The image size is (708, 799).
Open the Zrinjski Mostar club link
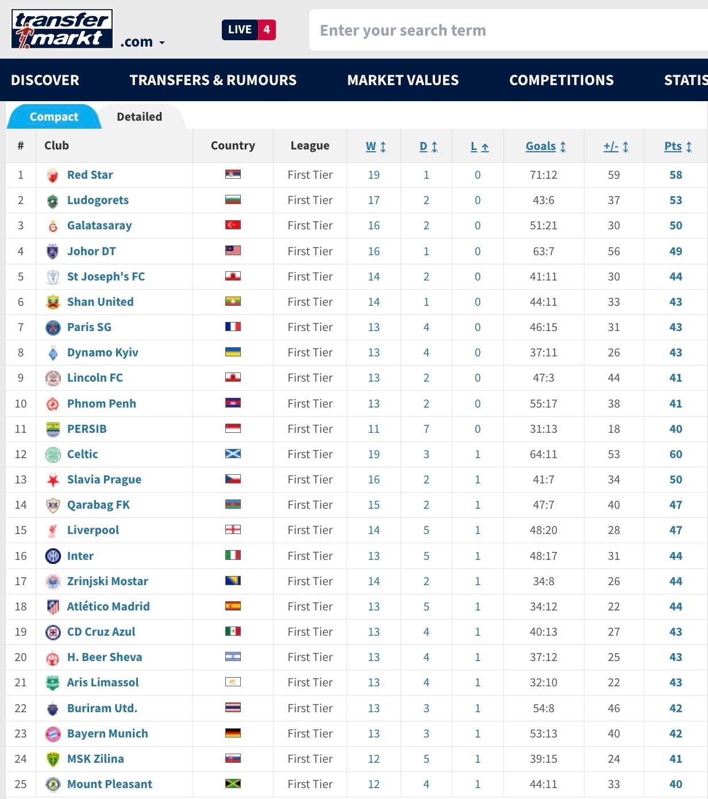[107, 581]
